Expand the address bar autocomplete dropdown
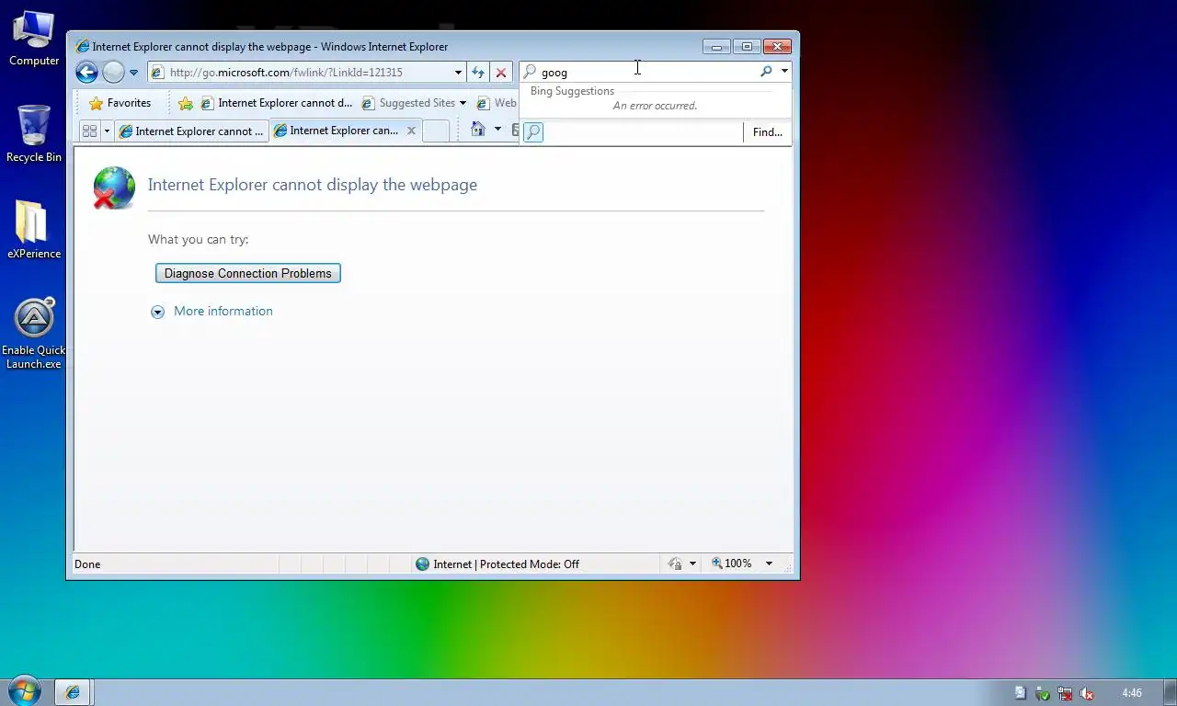This screenshot has width=1177, height=706. click(x=458, y=73)
